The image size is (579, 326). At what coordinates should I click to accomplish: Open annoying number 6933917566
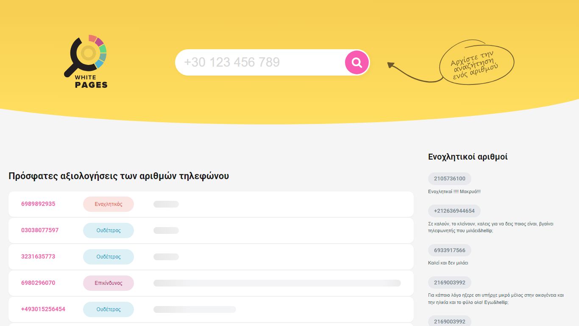click(450, 250)
